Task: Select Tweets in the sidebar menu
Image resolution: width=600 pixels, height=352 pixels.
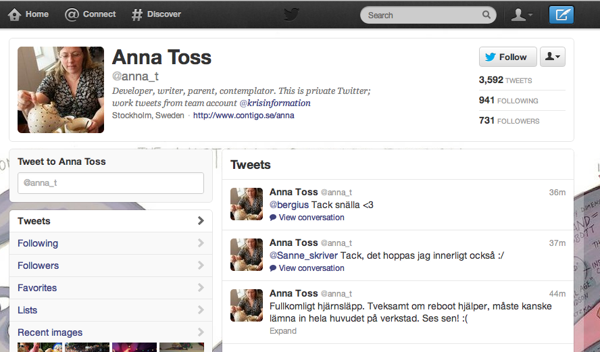Action: pyautogui.click(x=111, y=221)
